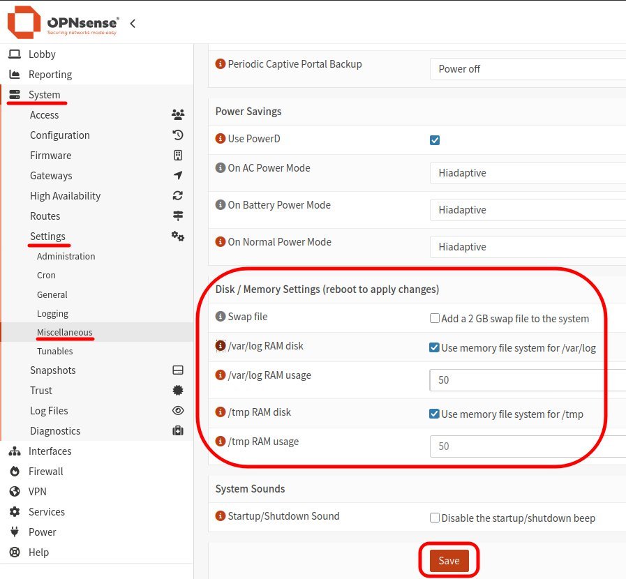This screenshot has width=626, height=579.
Task: Open the Lobby link in sidebar
Action: [42, 54]
